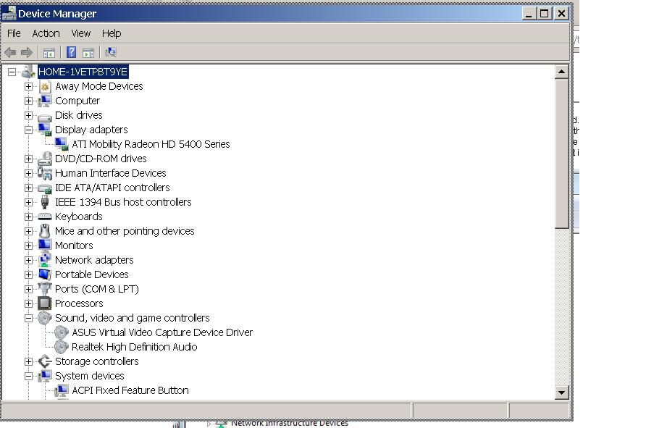Click the ASUS Virtual Video Capture speaker icon

pos(62,332)
